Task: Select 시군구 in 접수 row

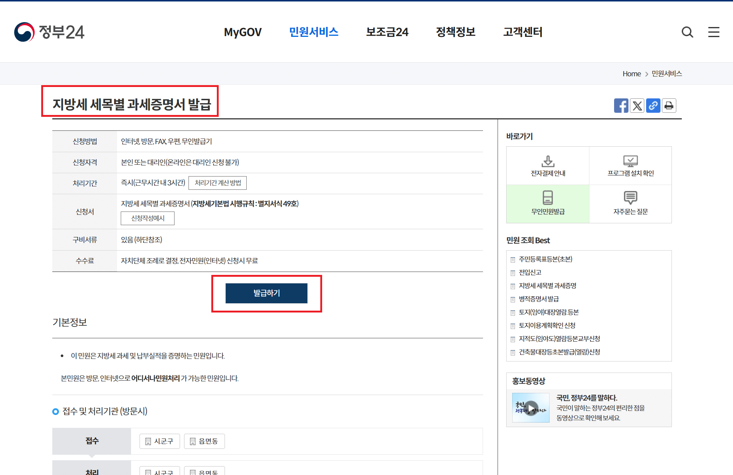Action: tap(159, 441)
